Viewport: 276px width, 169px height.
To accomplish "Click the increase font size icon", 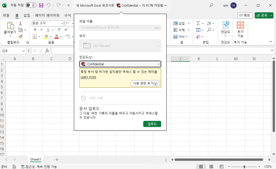I will pyautogui.click(x=59, y=30).
